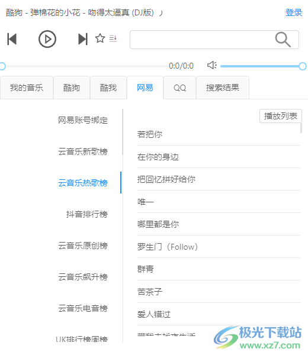Open the 播放列表 playlist button
This screenshot has height=355, width=308.
click(x=281, y=116)
